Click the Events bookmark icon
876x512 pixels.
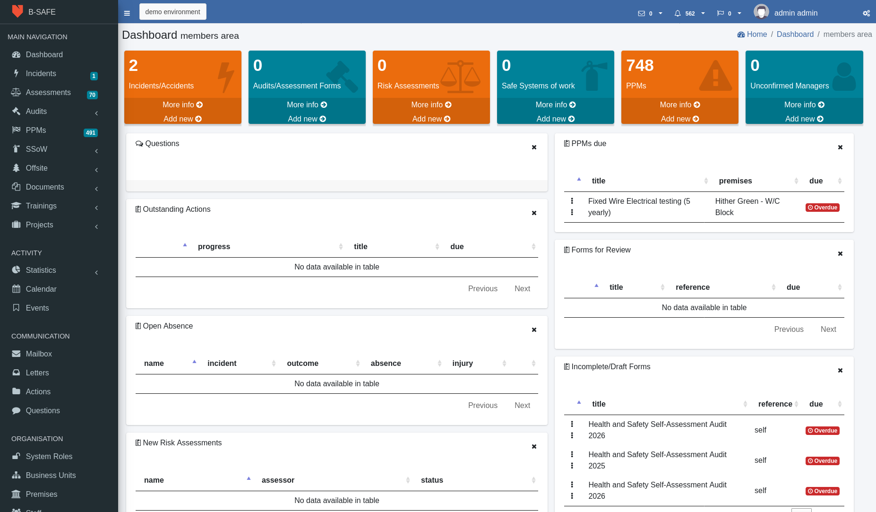pos(16,308)
